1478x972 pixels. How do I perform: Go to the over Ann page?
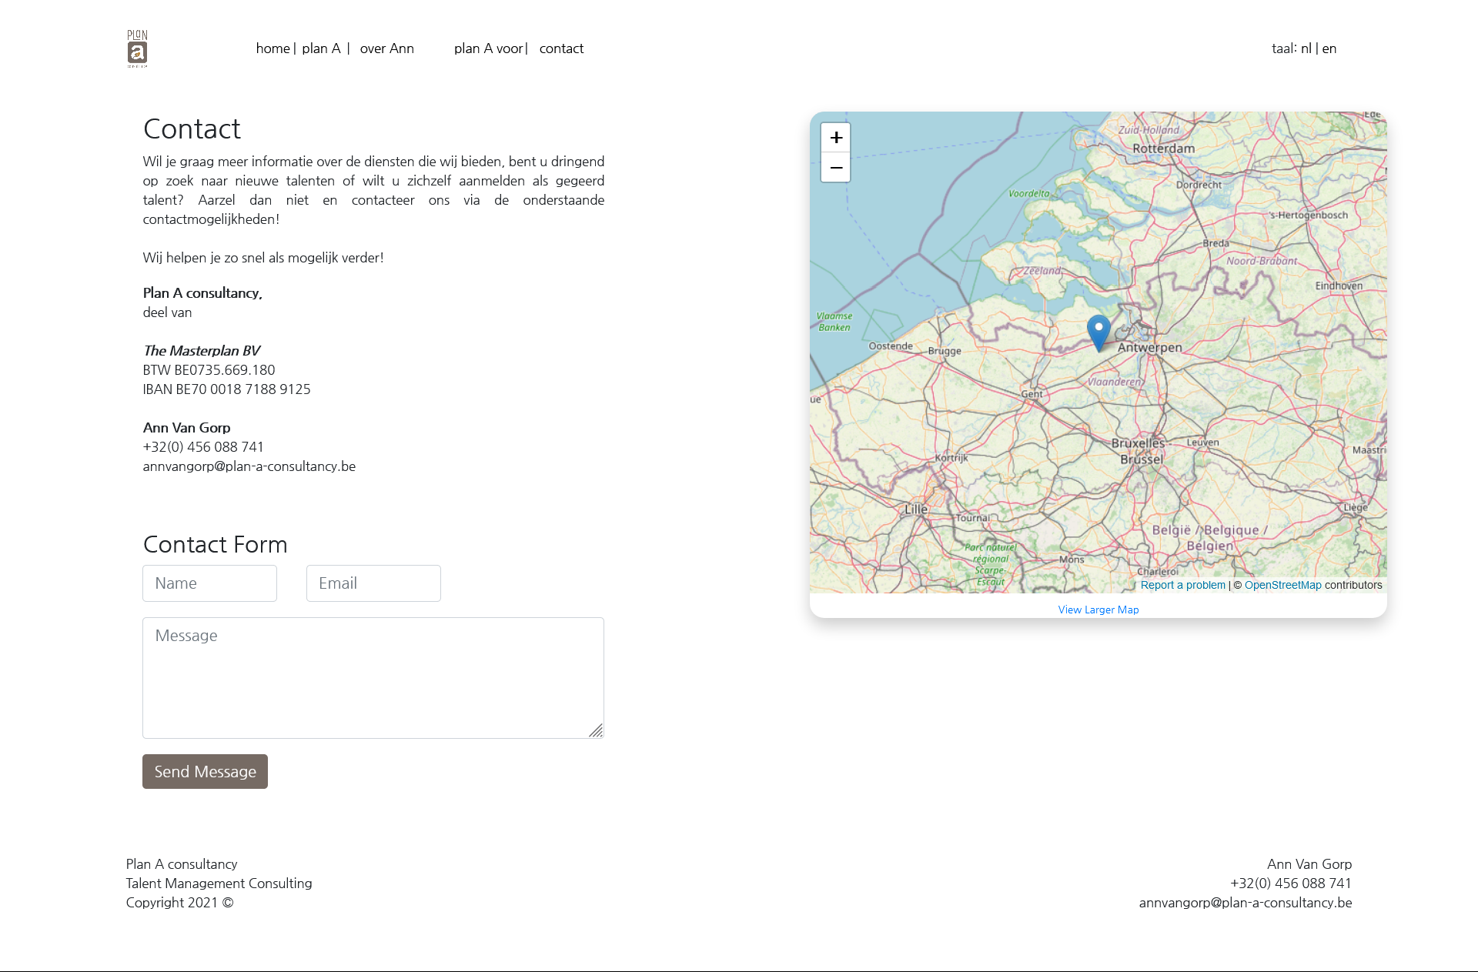(x=386, y=48)
